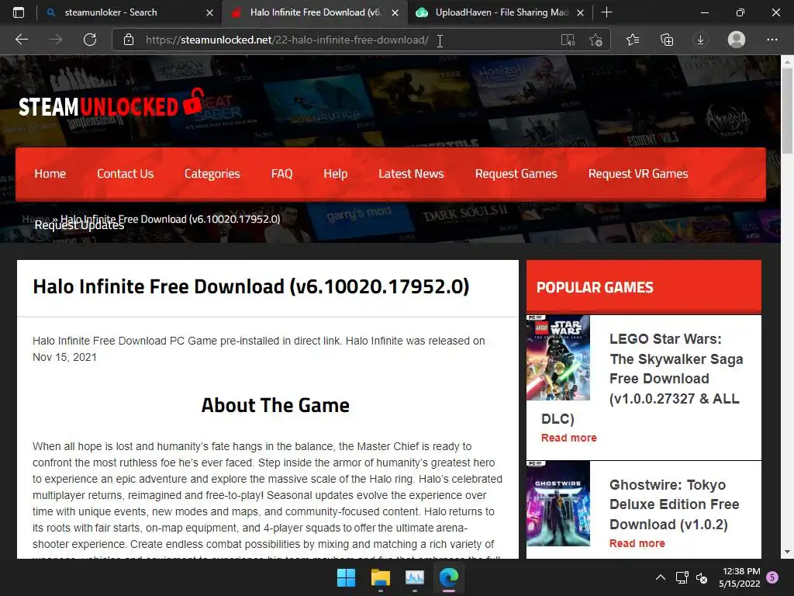Open Latest News page

411,174
